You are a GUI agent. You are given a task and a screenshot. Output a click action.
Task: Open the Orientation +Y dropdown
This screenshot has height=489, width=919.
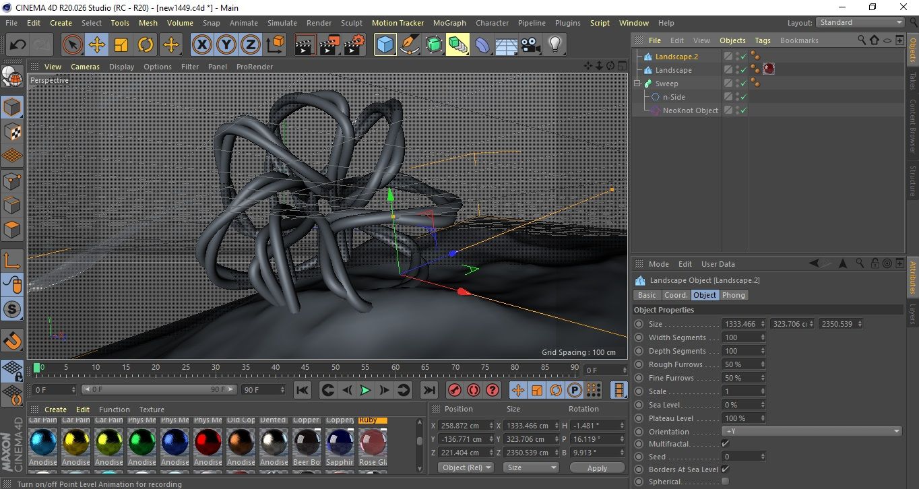click(811, 432)
